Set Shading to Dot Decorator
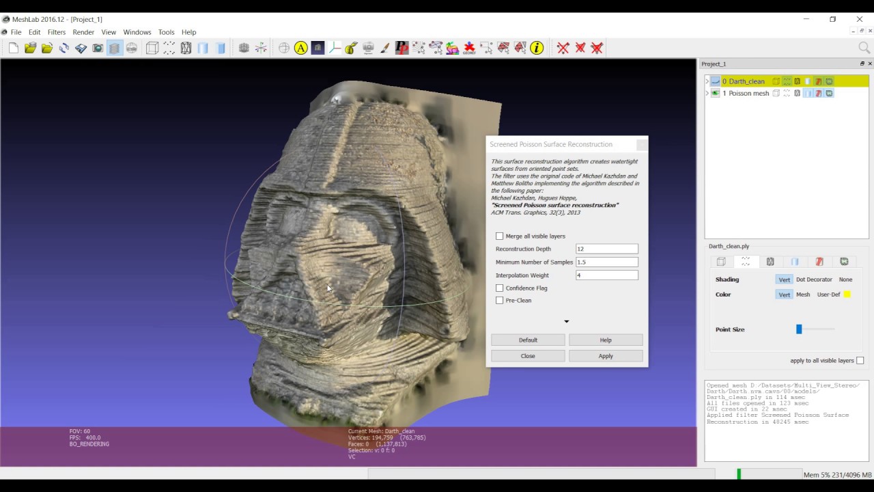This screenshot has height=492, width=874. [814, 279]
